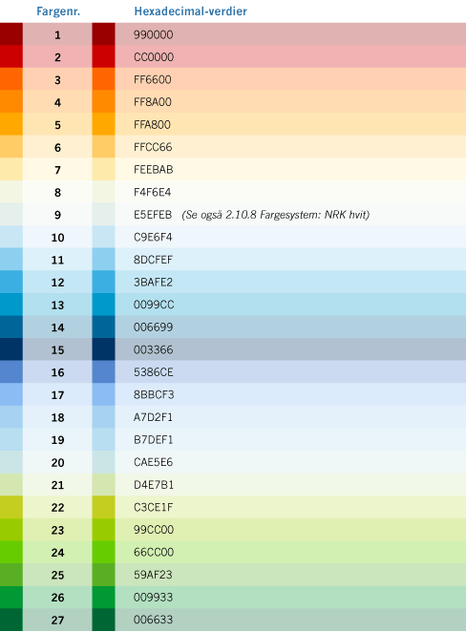
Task: Click color number 26 in Fargenr. column
Action: [57, 599]
